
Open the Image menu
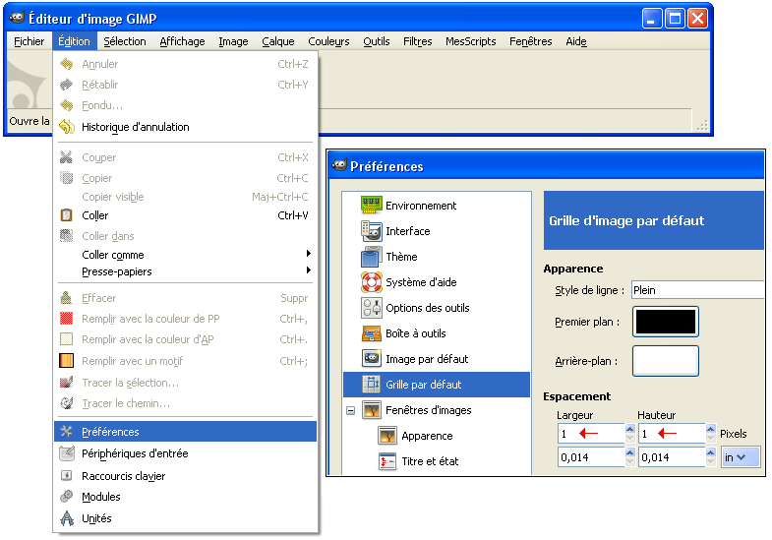233,41
